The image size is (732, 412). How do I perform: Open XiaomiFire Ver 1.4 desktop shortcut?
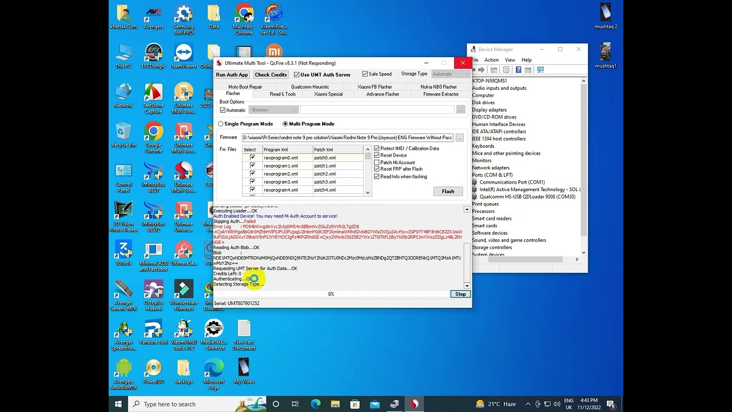tap(274, 20)
